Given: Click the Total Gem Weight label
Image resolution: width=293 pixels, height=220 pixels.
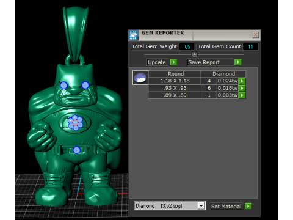Looking at the screenshot, I should 154,46.
